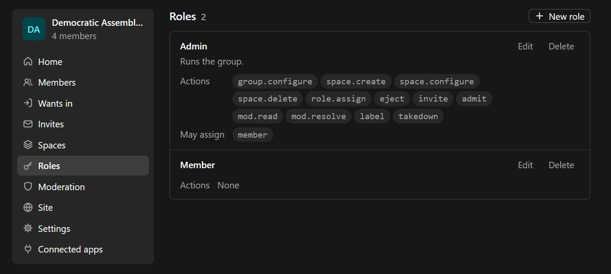This screenshot has width=611, height=274.
Task: Click the 4 members count
Action: 74,36
